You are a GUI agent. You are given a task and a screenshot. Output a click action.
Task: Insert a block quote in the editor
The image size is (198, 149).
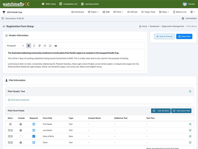[56, 46]
